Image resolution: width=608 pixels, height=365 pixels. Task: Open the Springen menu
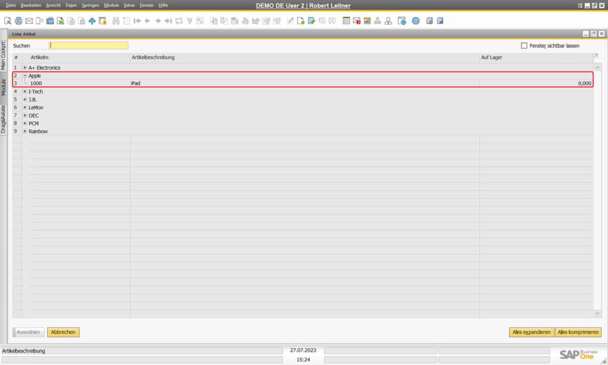(x=90, y=5)
